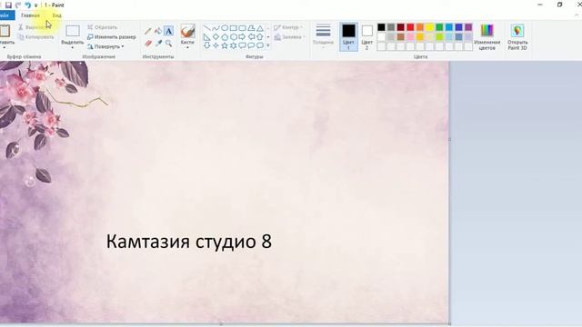Choose the down arrow shape

(207, 45)
